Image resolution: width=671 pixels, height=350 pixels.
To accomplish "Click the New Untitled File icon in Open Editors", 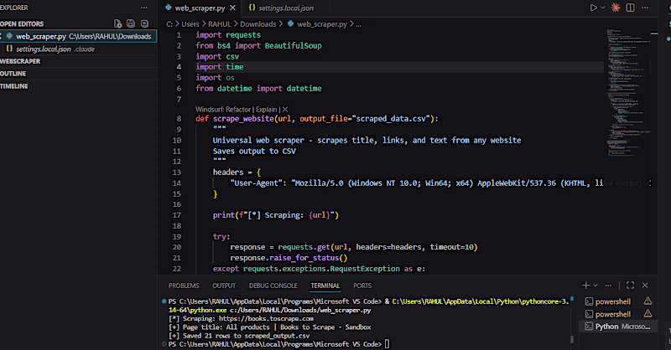I will point(117,23).
